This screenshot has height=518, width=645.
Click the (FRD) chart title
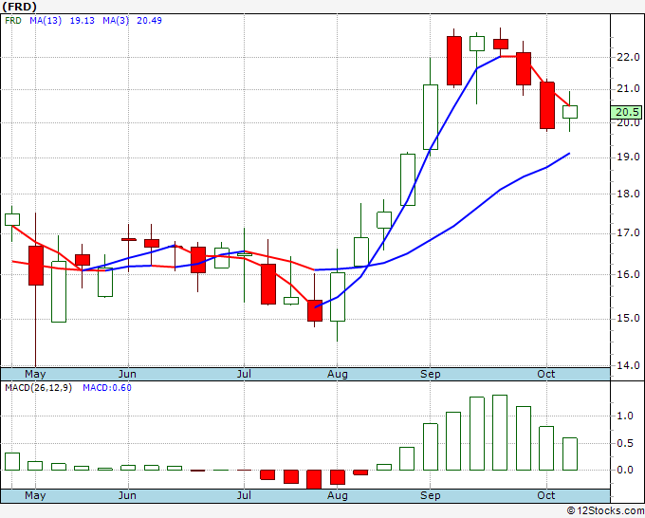click(19, 7)
